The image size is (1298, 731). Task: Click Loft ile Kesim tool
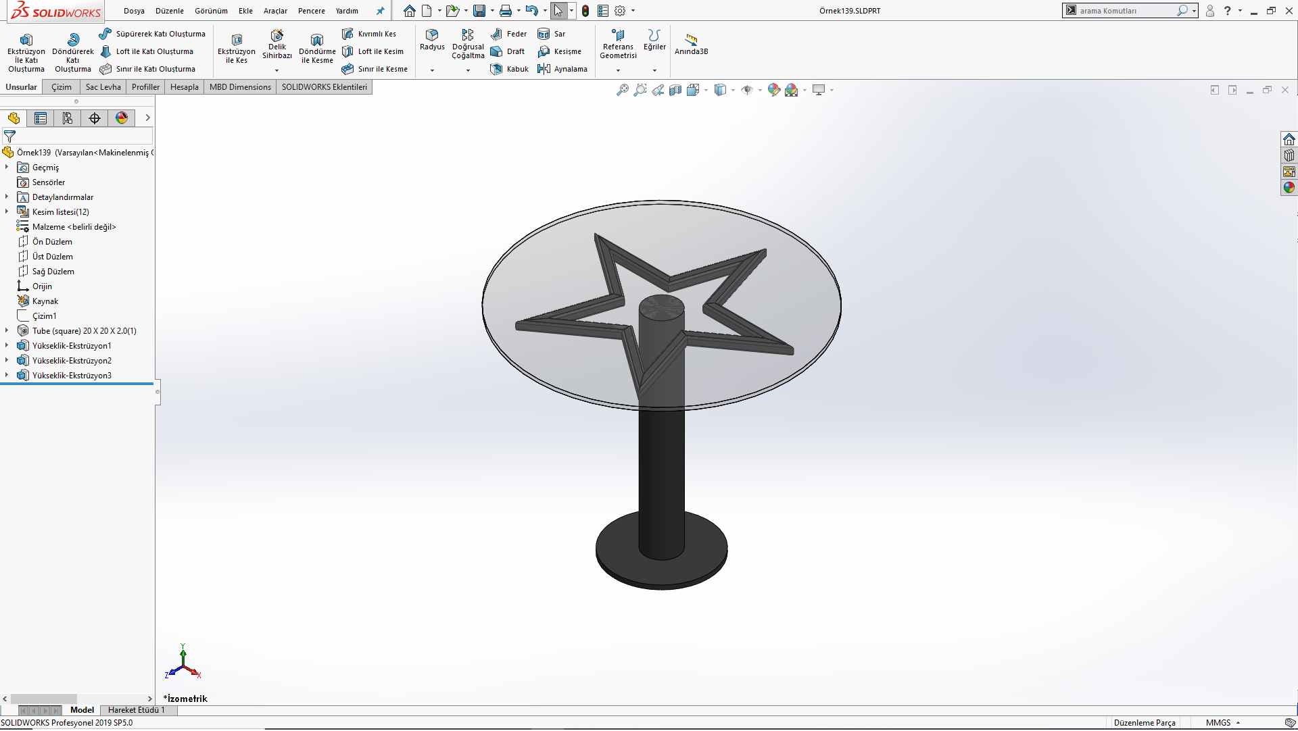(x=372, y=51)
